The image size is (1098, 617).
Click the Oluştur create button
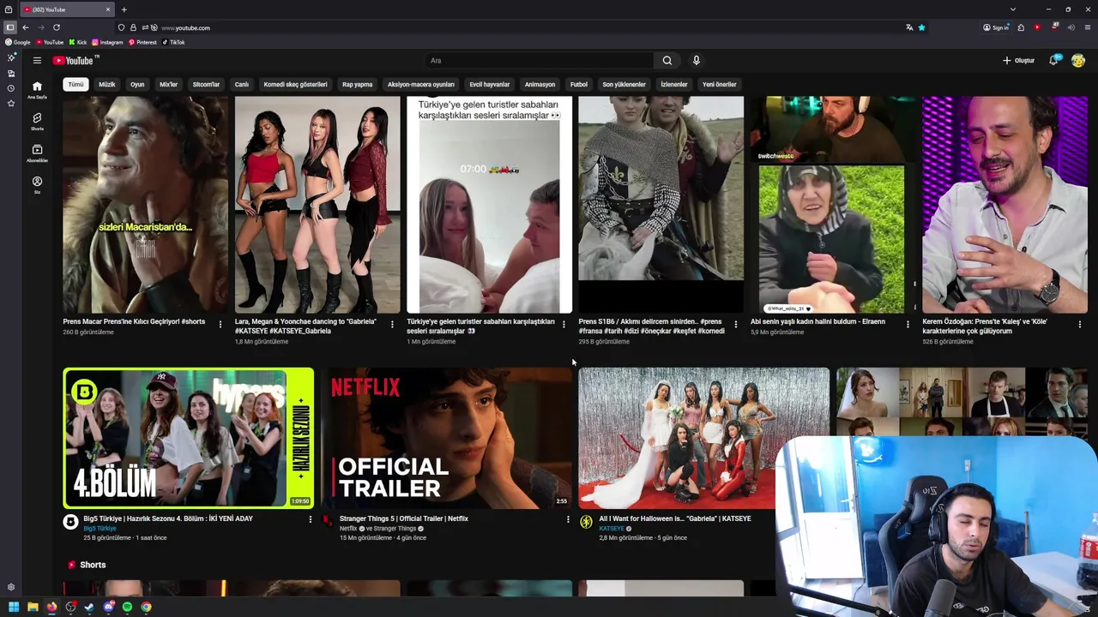click(x=1019, y=60)
